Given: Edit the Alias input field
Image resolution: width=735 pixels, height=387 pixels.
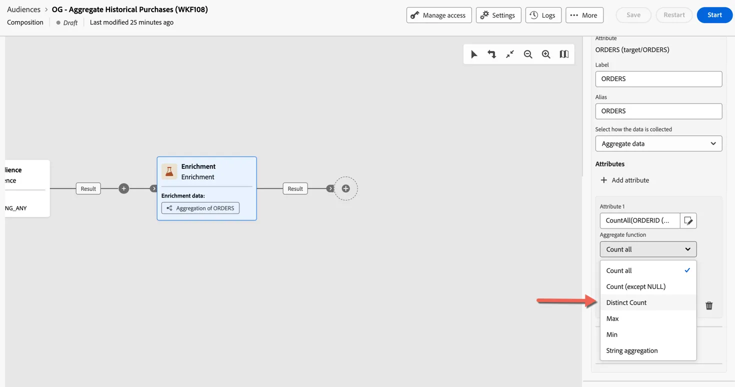Looking at the screenshot, I should [658, 111].
